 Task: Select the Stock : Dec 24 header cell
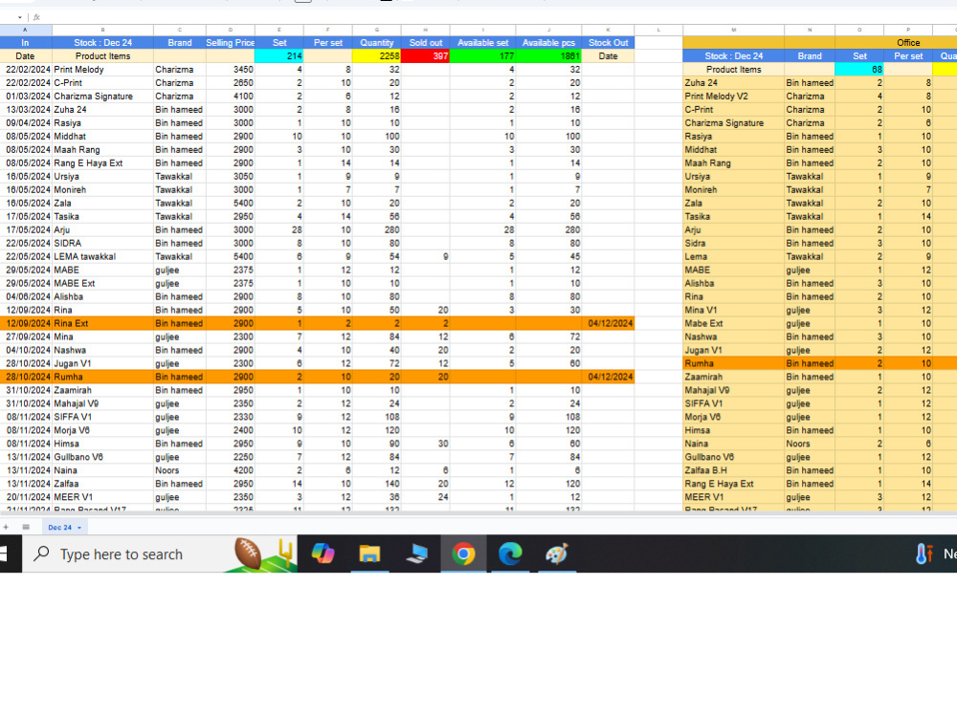[x=102, y=43]
